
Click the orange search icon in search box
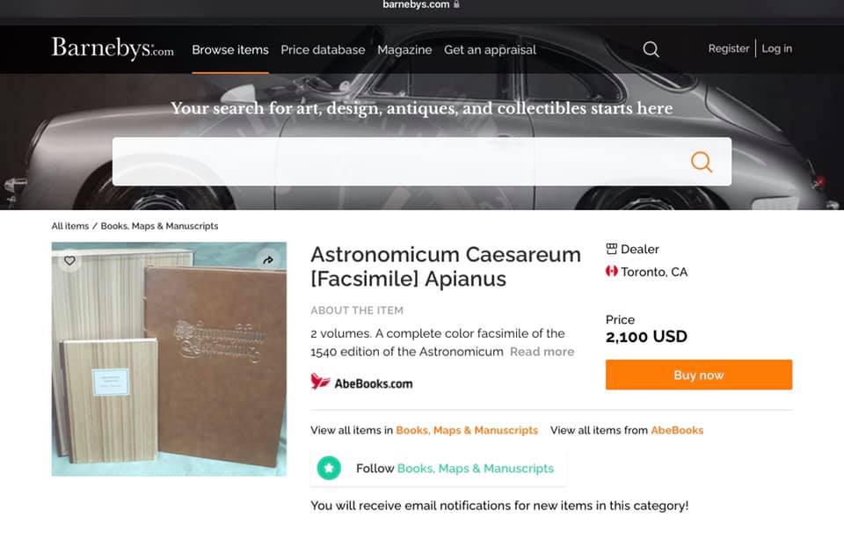[x=702, y=162]
